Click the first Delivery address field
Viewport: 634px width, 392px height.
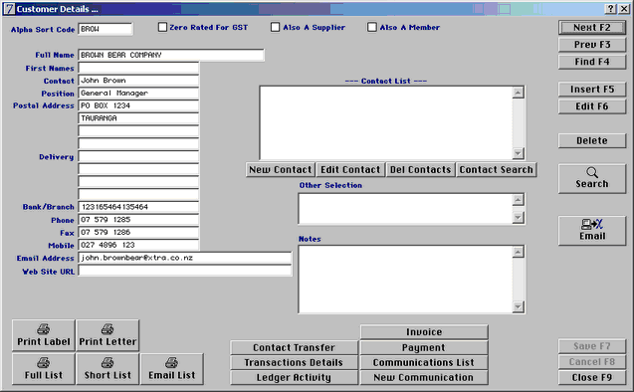pyautogui.click(x=138, y=156)
